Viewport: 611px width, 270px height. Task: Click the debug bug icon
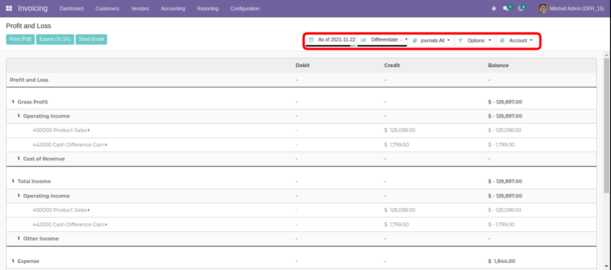(494, 8)
